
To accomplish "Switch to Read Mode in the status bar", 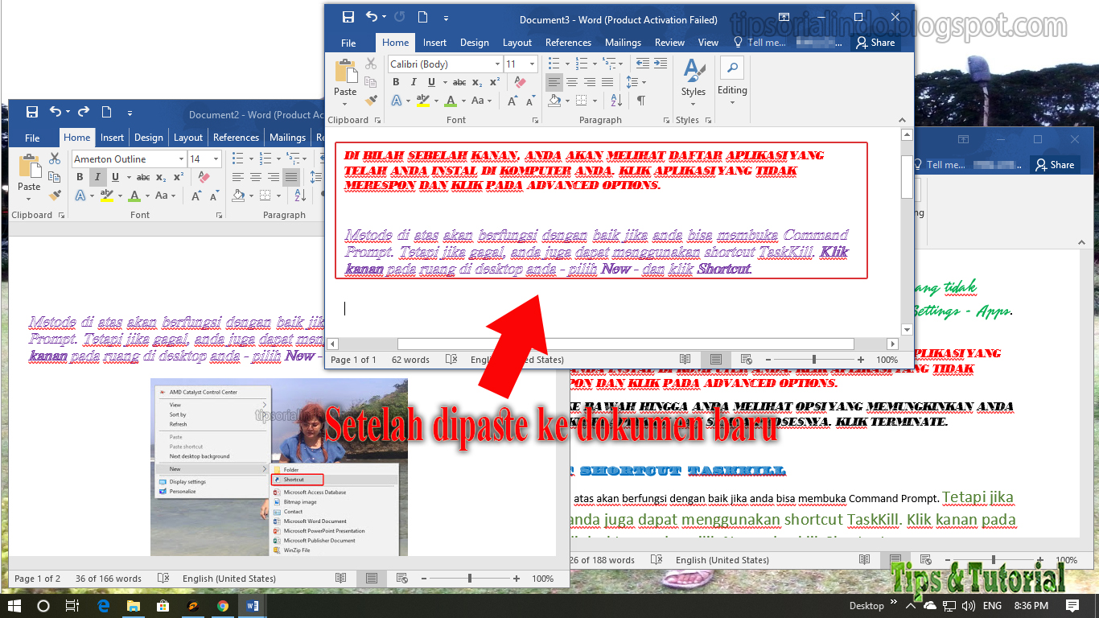I will pos(685,360).
